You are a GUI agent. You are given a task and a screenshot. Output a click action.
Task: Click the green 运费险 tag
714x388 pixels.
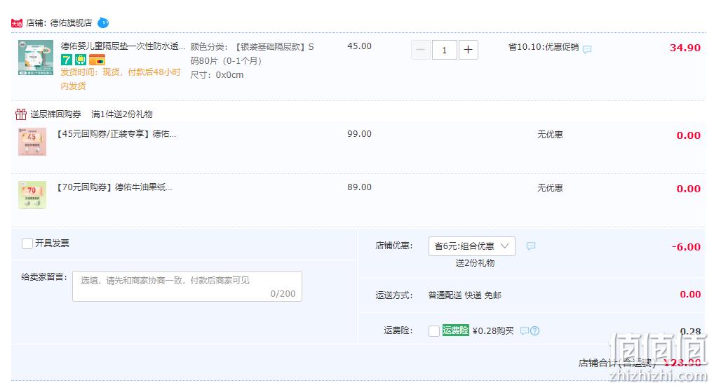click(x=455, y=330)
